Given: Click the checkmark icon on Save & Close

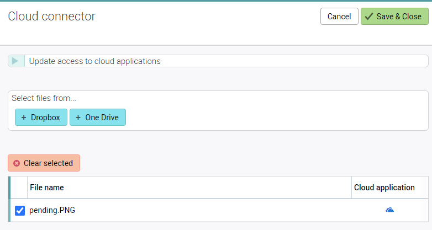Looking at the screenshot, I should (368, 17).
